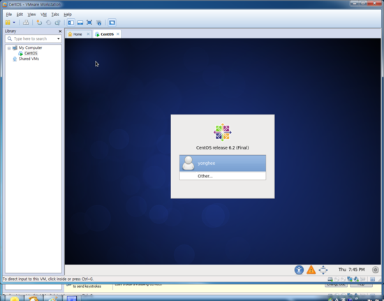Click the Thu 7:45 PM clock
Viewport: 384px width, 301px height.
pos(351,270)
